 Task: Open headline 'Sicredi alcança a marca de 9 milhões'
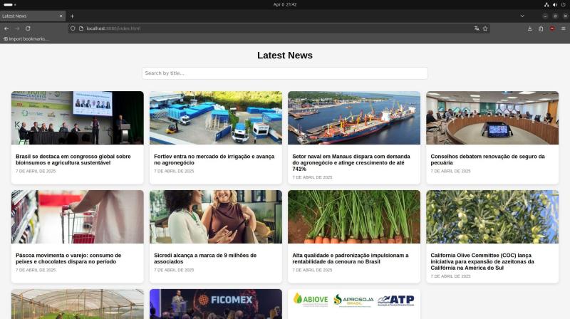[x=205, y=258]
